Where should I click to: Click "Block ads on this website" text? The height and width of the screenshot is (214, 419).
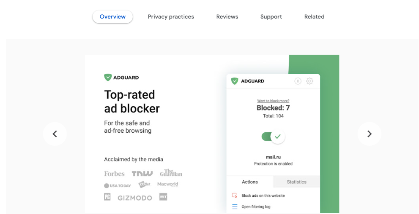(263, 195)
